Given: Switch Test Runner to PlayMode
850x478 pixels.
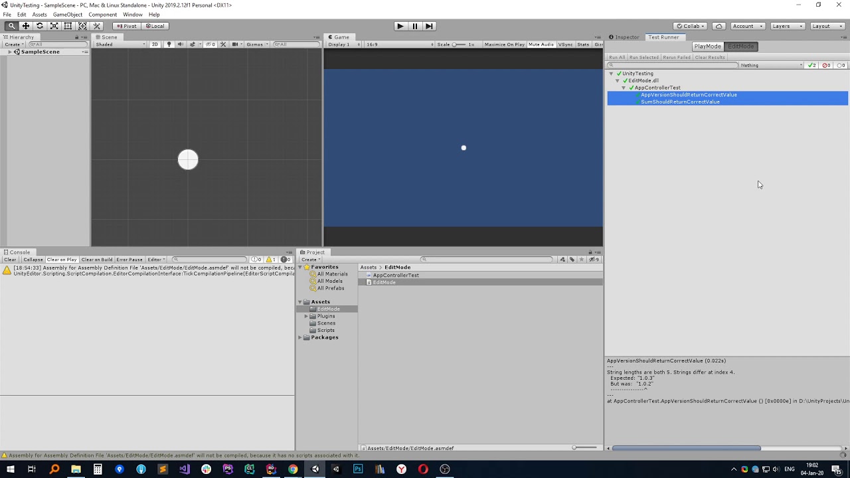Looking at the screenshot, I should pos(707,46).
